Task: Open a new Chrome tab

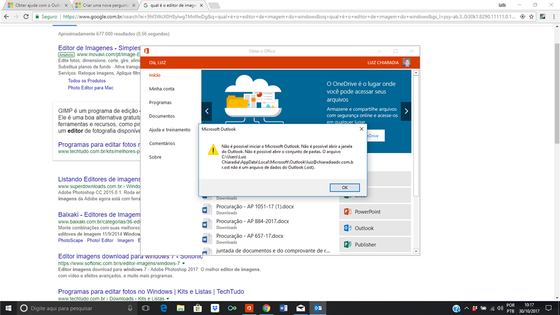Action: (x=214, y=5)
